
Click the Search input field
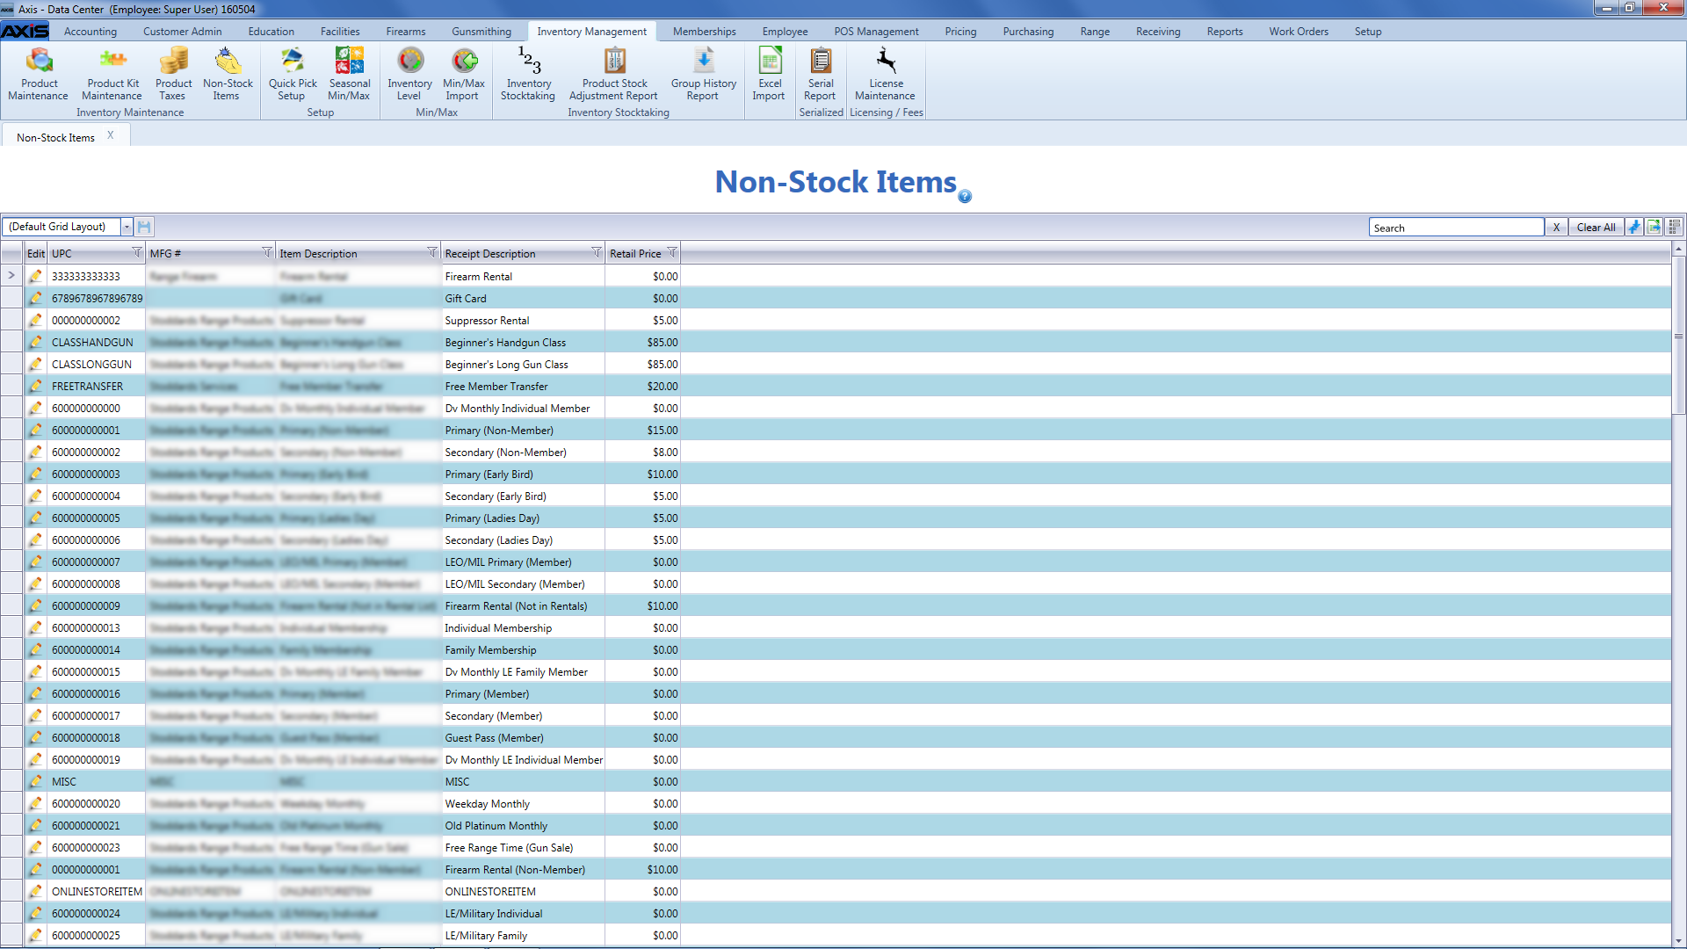tap(1456, 227)
